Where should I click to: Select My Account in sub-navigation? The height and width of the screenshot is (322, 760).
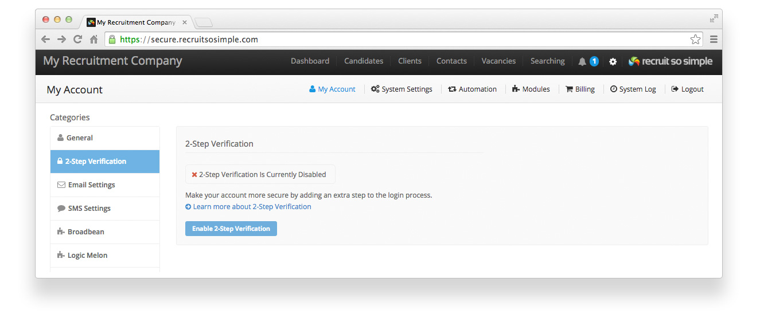coord(332,89)
